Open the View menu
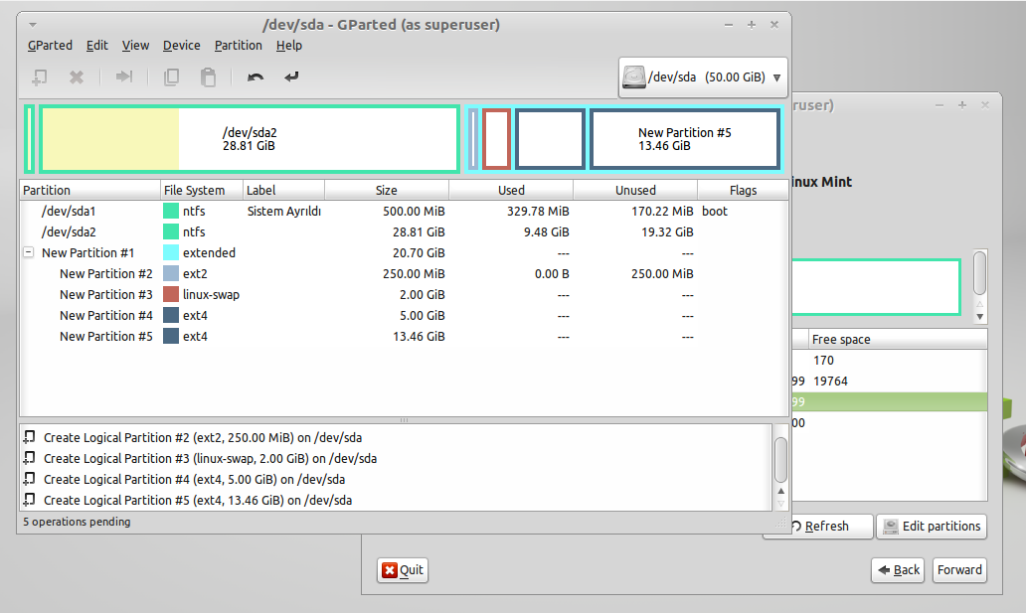This screenshot has height=613, width=1026. click(135, 45)
